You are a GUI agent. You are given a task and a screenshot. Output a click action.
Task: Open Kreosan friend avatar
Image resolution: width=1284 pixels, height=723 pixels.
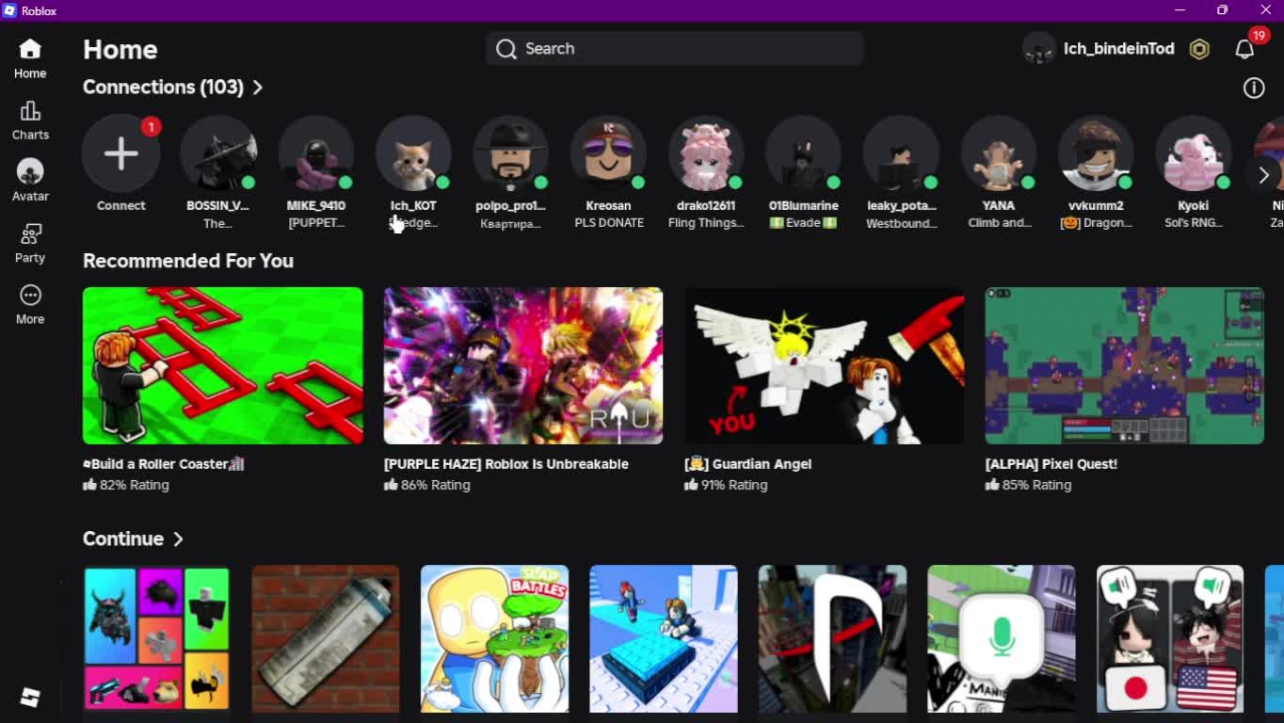[608, 153]
